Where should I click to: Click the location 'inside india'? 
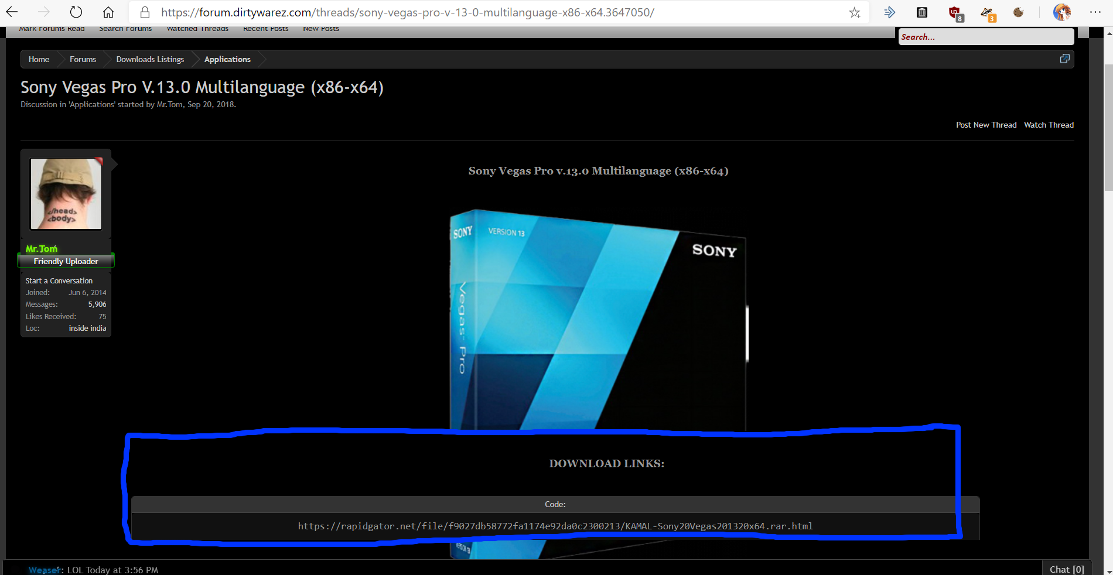(x=87, y=328)
